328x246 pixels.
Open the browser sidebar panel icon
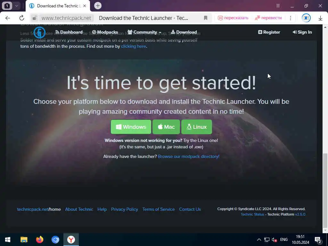coord(306,18)
